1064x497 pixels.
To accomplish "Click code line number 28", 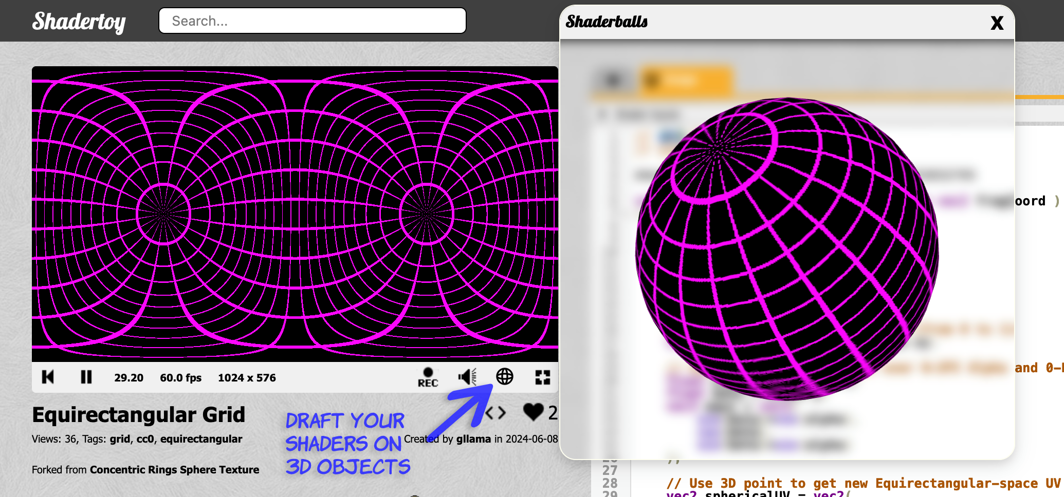I will (610, 483).
